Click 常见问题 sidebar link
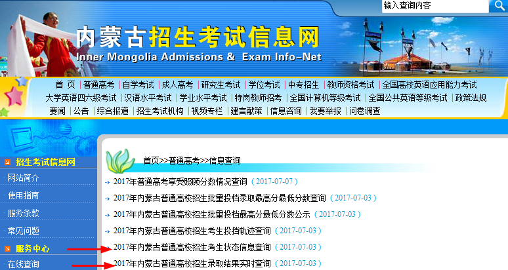The width and height of the screenshot is (508, 270). (23, 230)
